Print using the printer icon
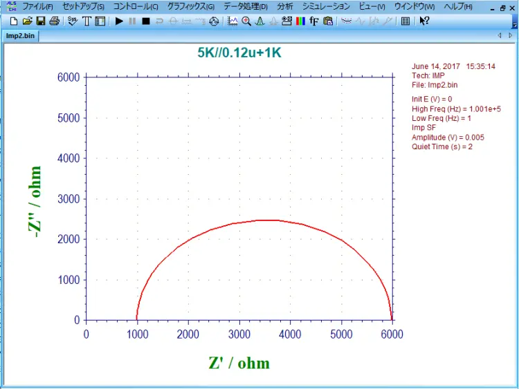This screenshot has height=389, width=519. tap(54, 21)
